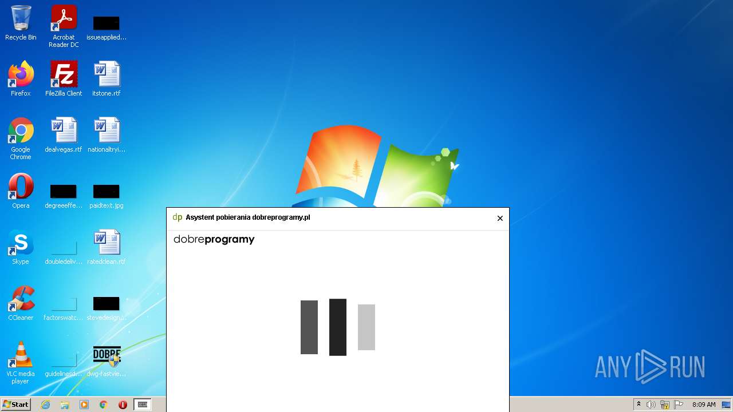This screenshot has width=733, height=412.
Task: Select the paidtext.jpg image file
Action: click(107, 196)
